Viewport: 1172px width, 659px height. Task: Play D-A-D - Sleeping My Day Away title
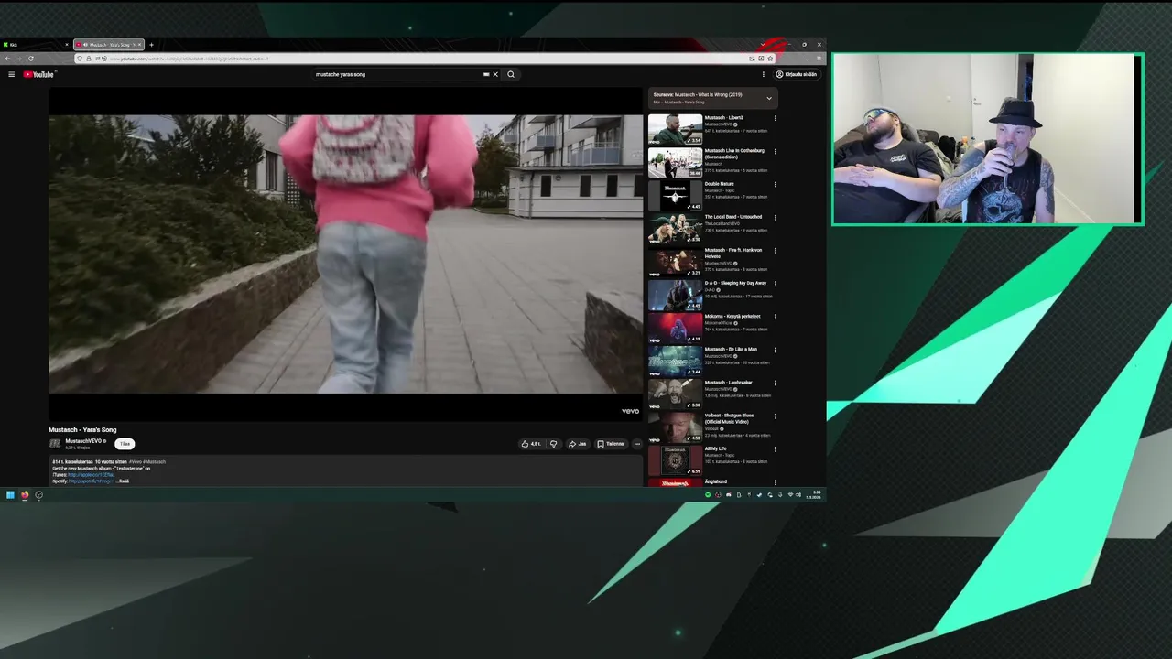click(735, 283)
